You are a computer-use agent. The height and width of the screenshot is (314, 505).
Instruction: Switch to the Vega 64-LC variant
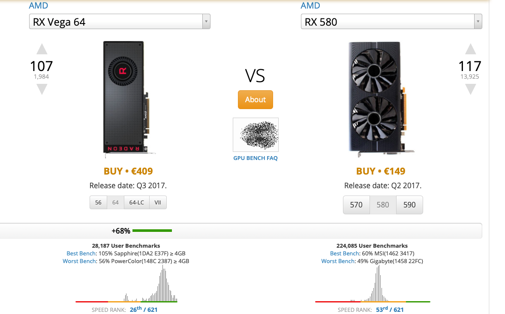point(136,202)
